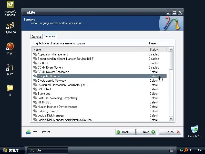Switch to the Services tab
The height and width of the screenshot is (154, 205).
pos(49,36)
